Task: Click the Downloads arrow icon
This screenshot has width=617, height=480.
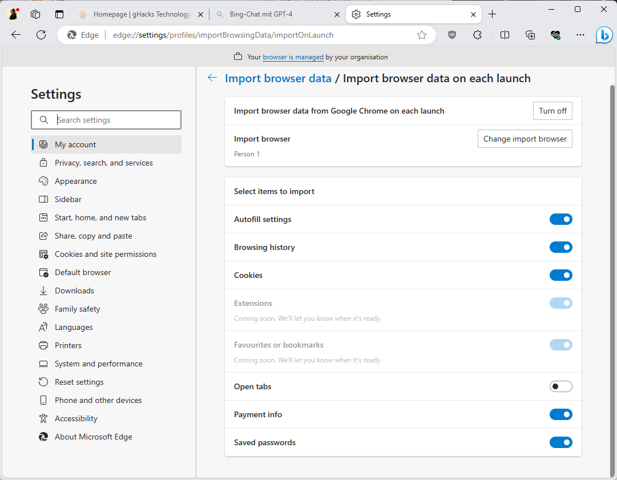Action: point(43,291)
